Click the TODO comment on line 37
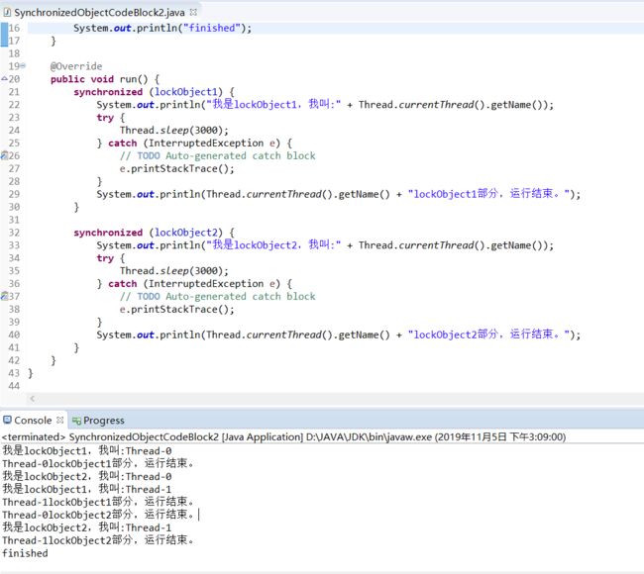The height and width of the screenshot is (574, 644). (x=218, y=297)
